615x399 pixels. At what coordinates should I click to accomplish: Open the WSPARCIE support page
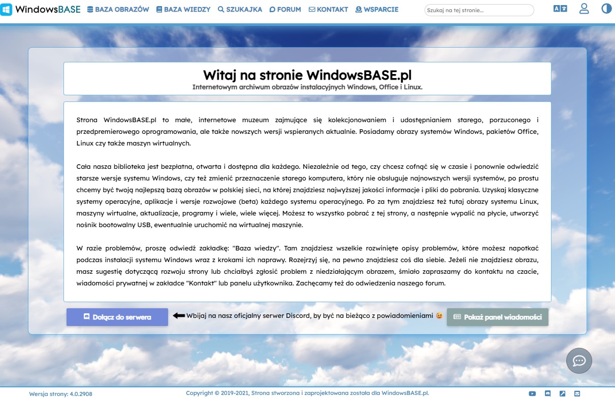click(x=377, y=9)
